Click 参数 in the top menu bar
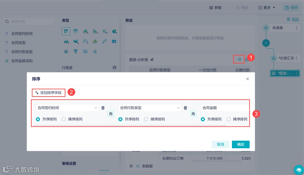The width and height of the screenshot is (304, 175). pos(216,8)
